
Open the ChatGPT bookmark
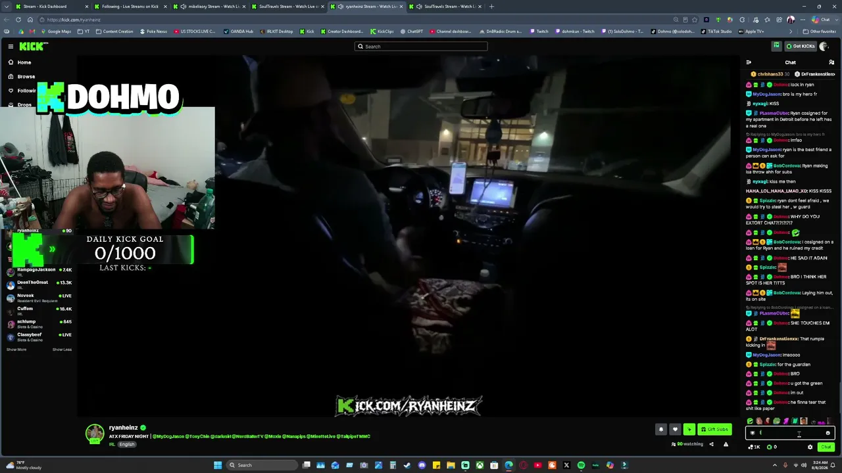[411, 32]
